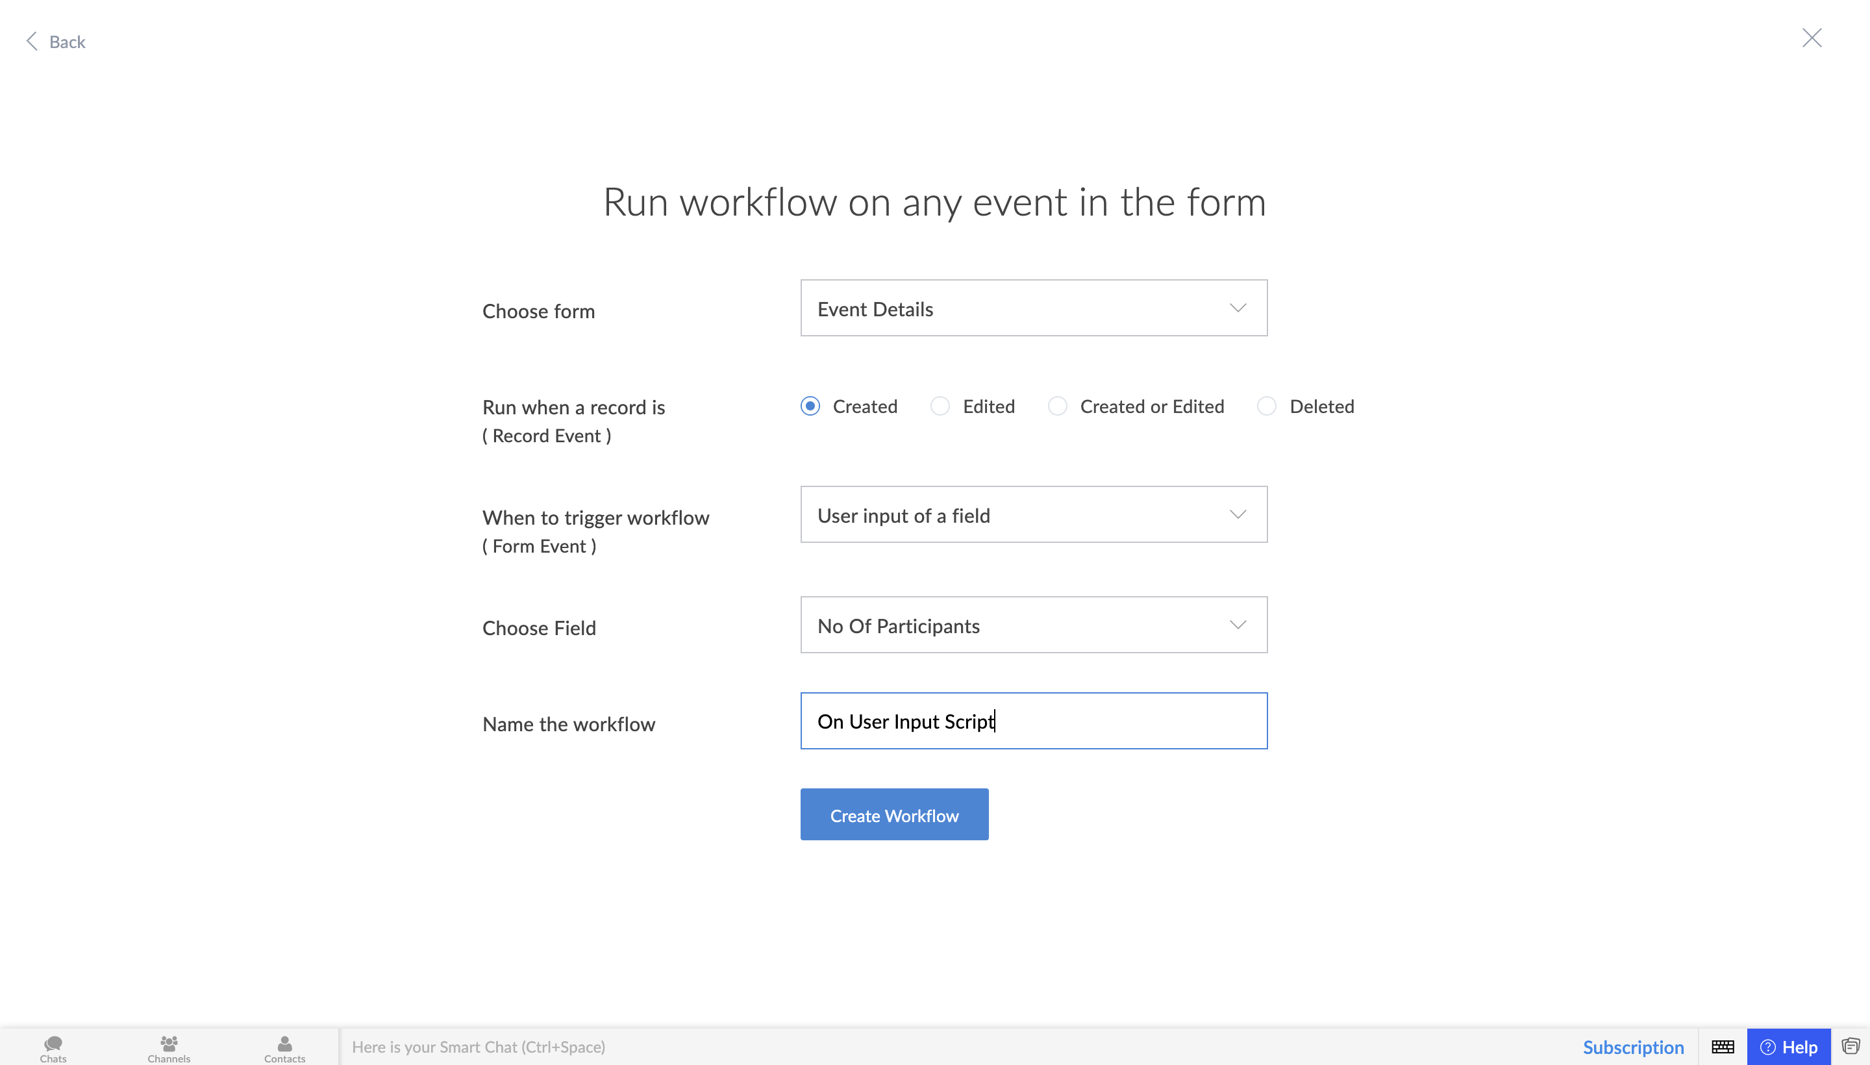Viewport: 1870px width, 1065px height.
Task: Open the Subscription link
Action: 1633,1047
